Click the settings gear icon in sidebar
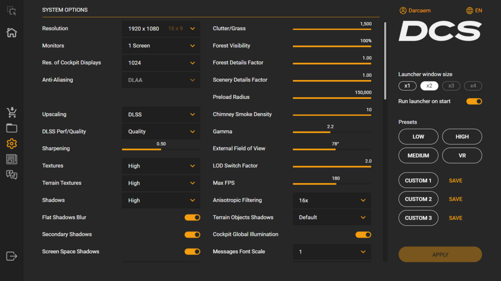The width and height of the screenshot is (501, 281). point(12,143)
